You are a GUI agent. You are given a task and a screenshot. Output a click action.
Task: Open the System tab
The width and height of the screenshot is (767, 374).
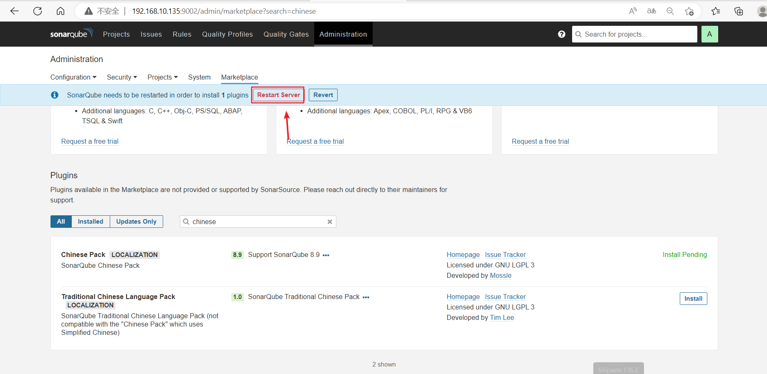coord(199,77)
